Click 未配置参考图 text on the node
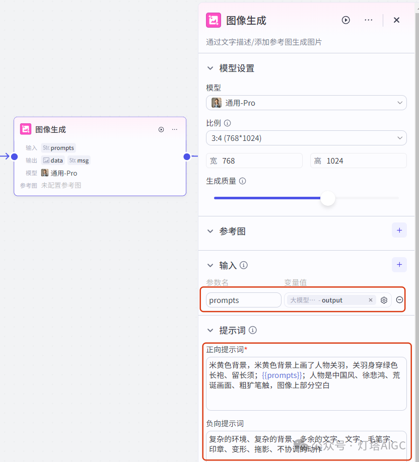Viewport: 419px width, 462px height. pos(61,185)
